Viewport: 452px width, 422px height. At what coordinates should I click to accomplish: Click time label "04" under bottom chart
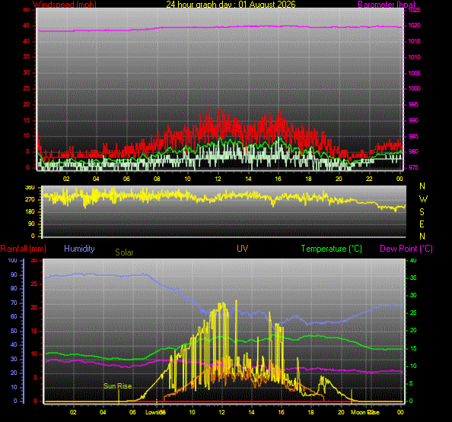point(103,412)
